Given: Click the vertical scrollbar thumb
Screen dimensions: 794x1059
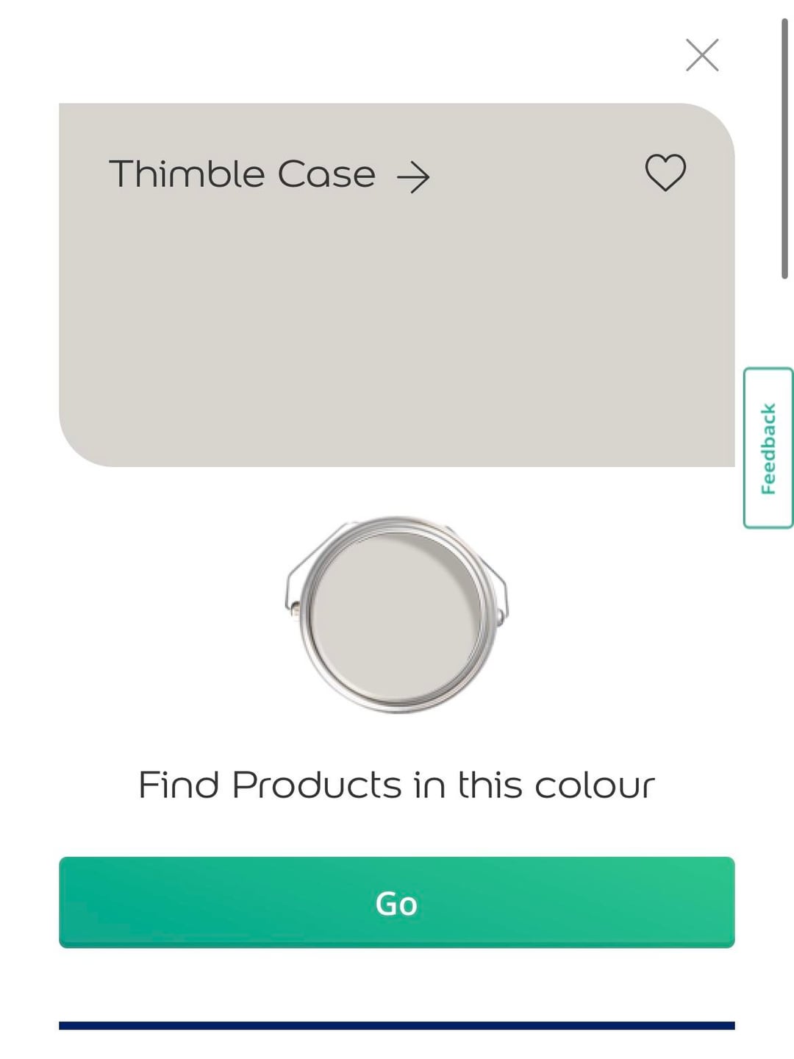Looking at the screenshot, I should 784,147.
